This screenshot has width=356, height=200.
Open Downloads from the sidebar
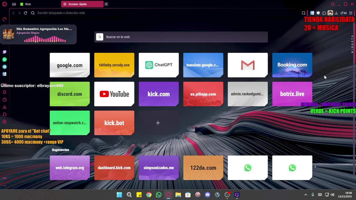click(x=4, y=107)
